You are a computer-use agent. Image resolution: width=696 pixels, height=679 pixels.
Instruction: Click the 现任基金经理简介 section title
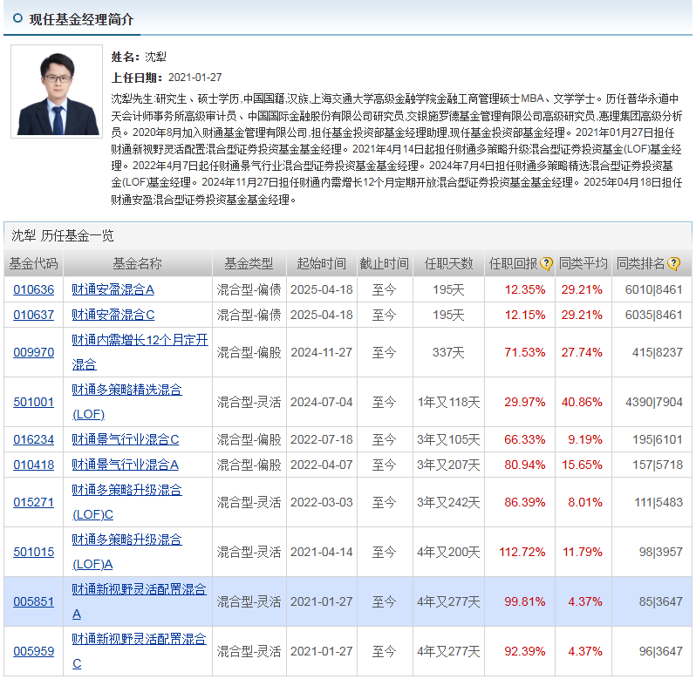click(81, 19)
